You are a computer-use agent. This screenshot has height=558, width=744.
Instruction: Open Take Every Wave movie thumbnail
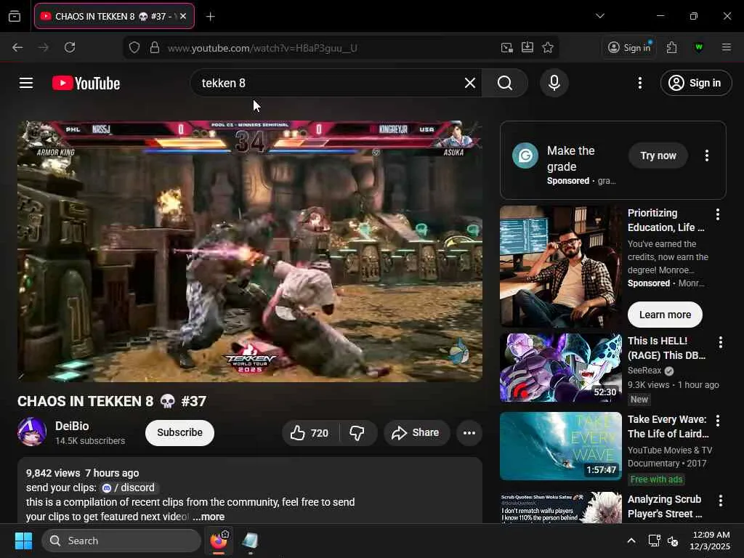tap(561, 446)
